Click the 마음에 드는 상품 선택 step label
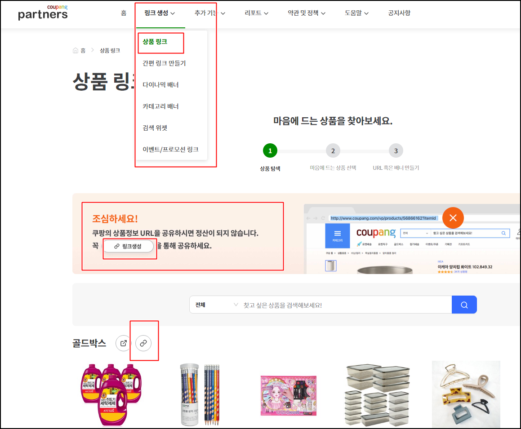The height and width of the screenshot is (429, 521). (333, 168)
